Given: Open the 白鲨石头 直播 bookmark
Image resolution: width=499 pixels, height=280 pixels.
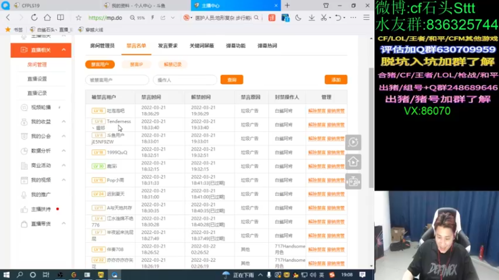Looking at the screenshot, I should 51,29.
